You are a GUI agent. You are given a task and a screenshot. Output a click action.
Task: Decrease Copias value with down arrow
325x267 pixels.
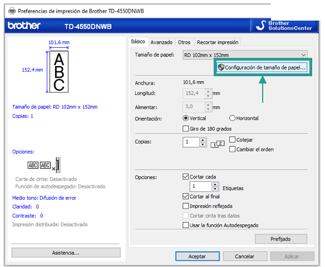tap(203, 145)
